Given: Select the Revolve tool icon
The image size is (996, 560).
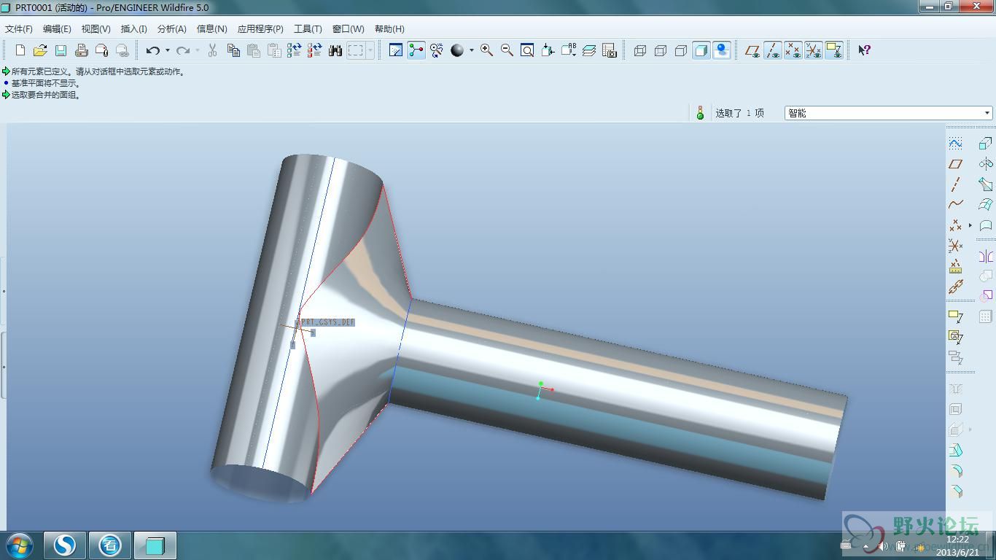Looking at the screenshot, I should (x=986, y=164).
